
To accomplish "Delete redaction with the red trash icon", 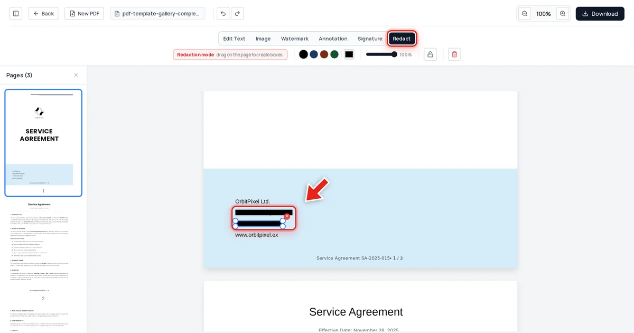I will 454,54.
